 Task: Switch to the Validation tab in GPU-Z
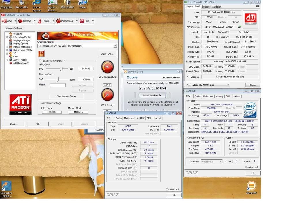(217, 7)
